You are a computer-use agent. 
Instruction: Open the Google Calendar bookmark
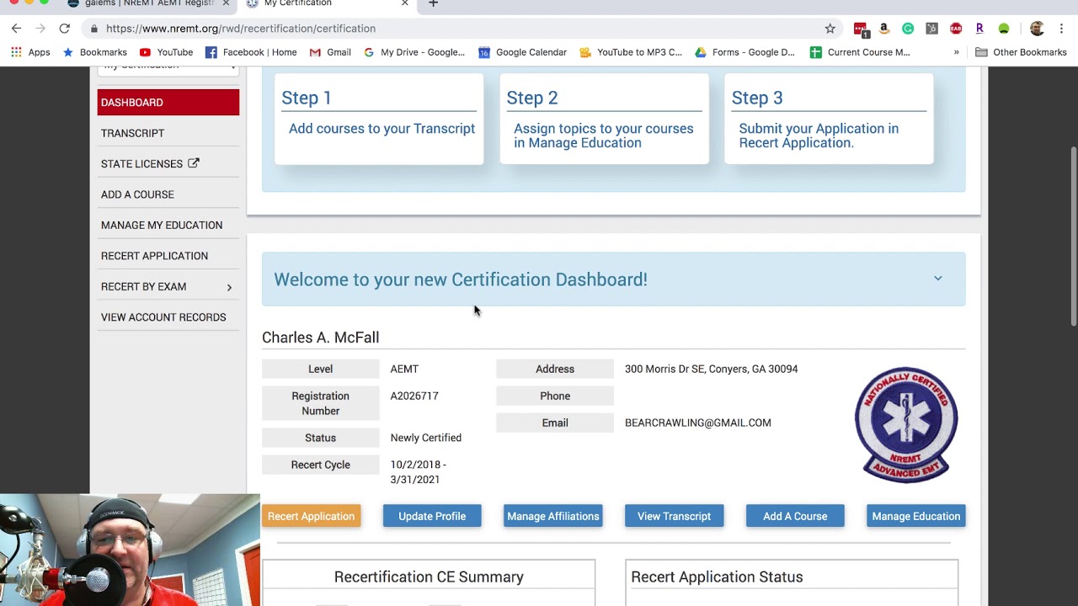pos(522,52)
